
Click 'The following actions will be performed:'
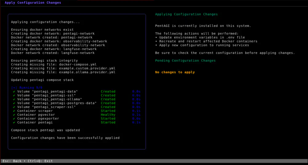(x=197, y=34)
